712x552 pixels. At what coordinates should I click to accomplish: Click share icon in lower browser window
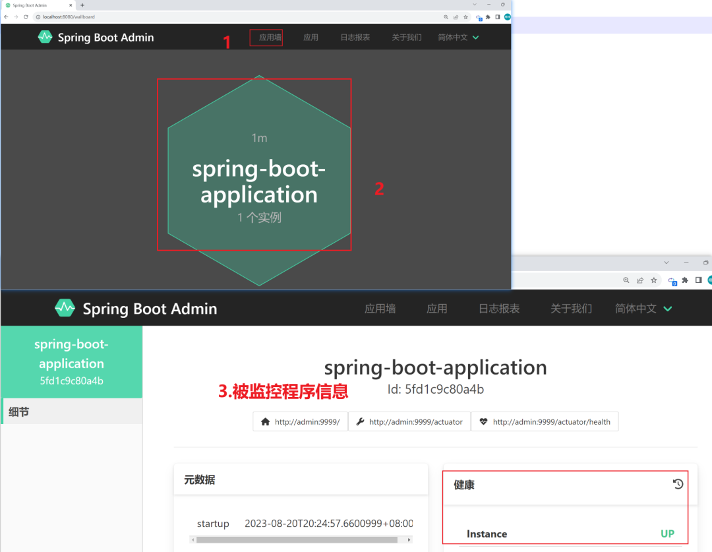pos(639,280)
